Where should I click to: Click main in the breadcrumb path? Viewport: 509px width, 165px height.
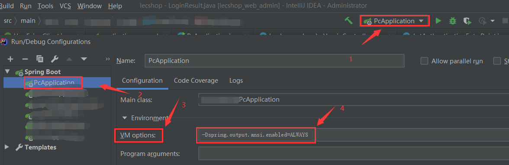28,21
